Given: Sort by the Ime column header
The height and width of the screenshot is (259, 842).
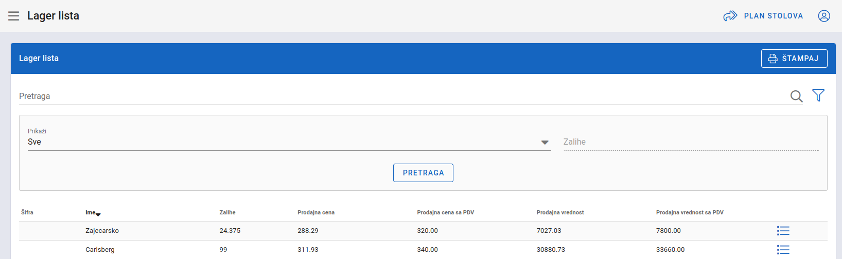Looking at the screenshot, I should pyautogui.click(x=91, y=212).
